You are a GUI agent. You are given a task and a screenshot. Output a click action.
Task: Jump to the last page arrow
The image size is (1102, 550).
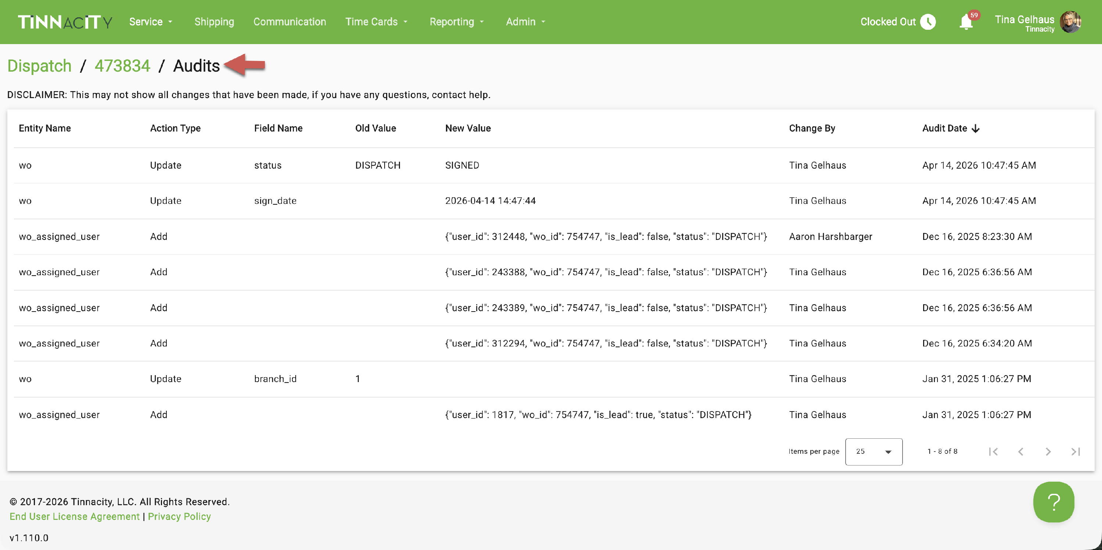[x=1076, y=452]
